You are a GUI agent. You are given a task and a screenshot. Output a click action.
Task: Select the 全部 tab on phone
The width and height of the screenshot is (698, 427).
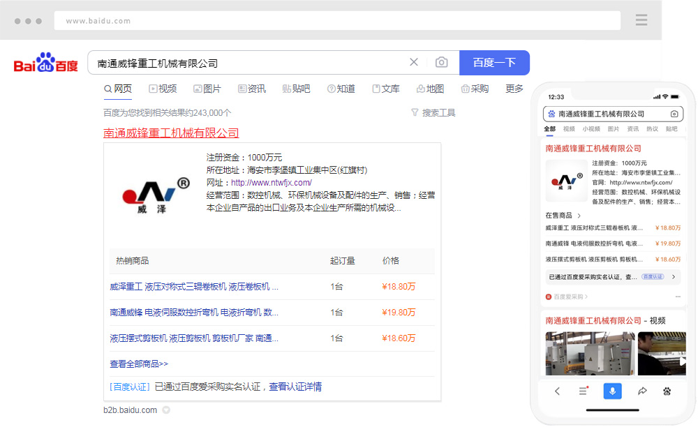pos(550,129)
